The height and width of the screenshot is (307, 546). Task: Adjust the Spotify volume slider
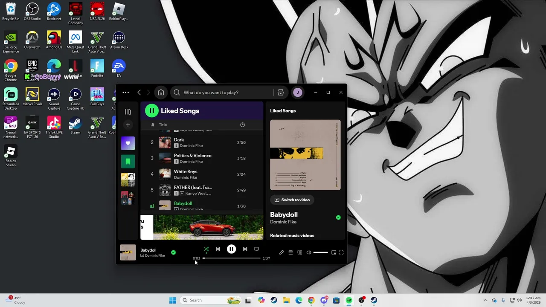click(320, 252)
